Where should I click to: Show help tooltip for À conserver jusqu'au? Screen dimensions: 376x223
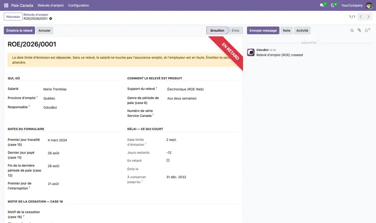coord(142,181)
